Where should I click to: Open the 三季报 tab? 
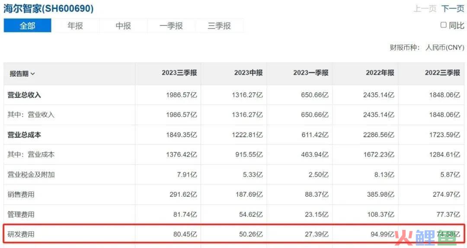[x=219, y=25]
